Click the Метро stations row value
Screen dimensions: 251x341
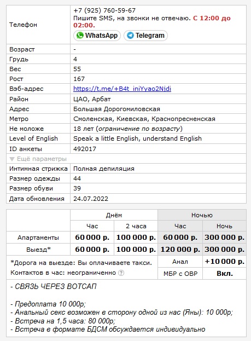[144, 119]
